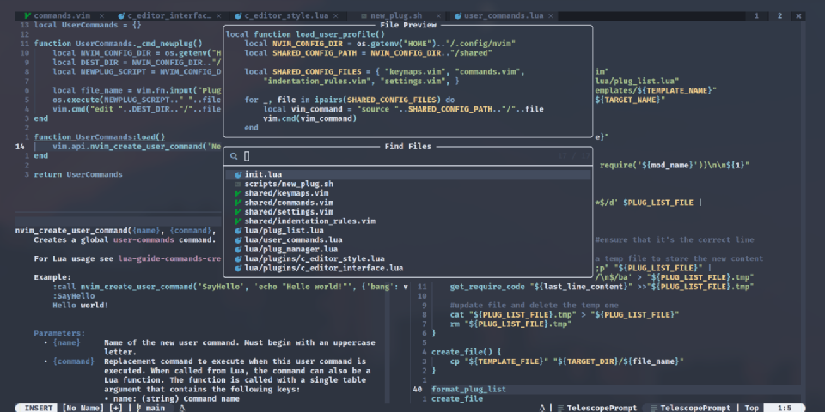
Task: Switch to the user_commands.lua tab
Action: (504, 15)
